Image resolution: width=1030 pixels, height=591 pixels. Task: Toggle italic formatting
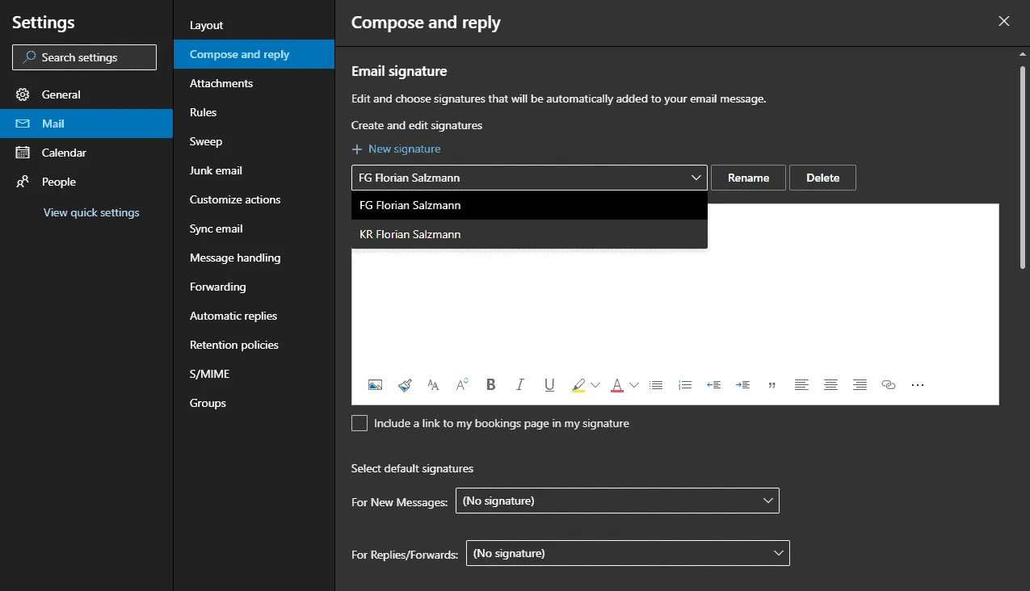coord(520,385)
